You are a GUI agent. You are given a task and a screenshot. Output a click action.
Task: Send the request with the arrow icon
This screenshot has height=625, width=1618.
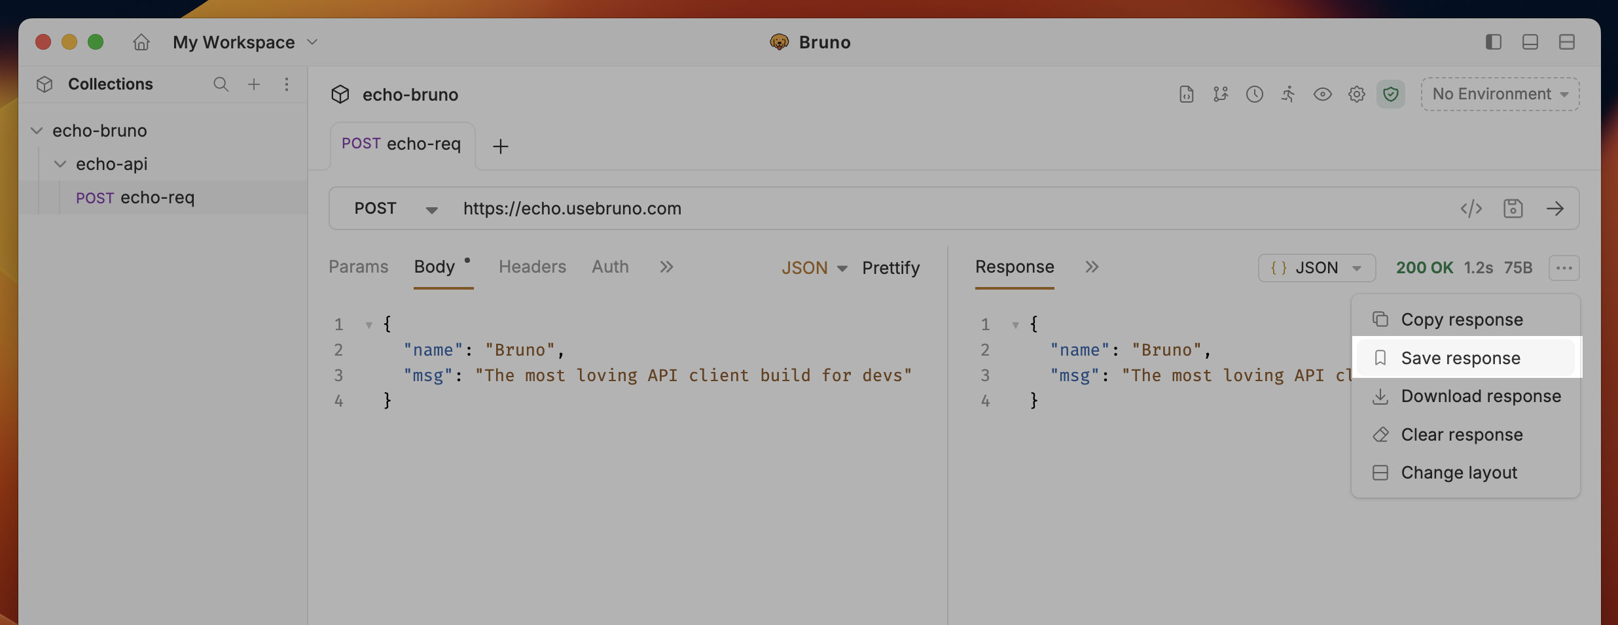1555,209
